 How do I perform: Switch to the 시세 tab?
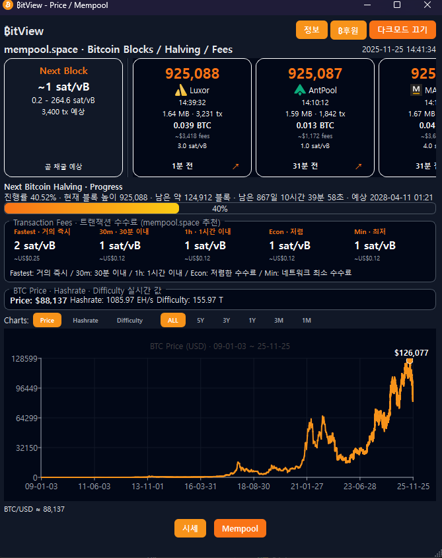pos(190,528)
